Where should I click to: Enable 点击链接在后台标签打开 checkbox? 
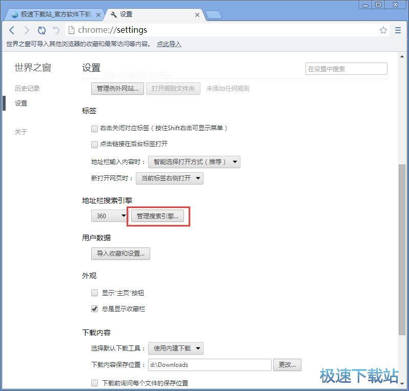click(x=94, y=145)
